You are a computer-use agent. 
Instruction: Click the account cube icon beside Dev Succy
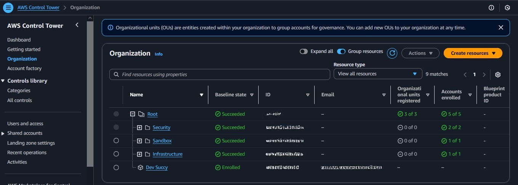(141, 167)
